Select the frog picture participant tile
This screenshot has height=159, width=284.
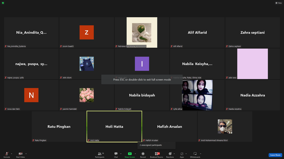142,32
